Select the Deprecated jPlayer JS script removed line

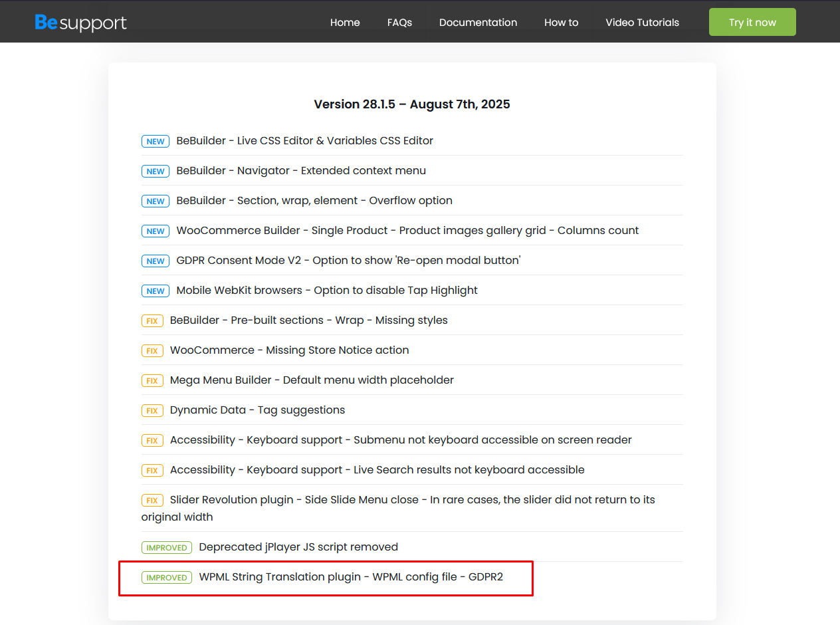point(298,547)
